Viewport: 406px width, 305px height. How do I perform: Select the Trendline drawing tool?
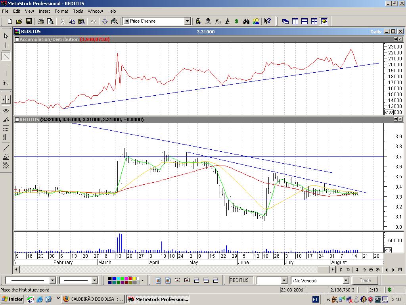[x=6, y=56]
